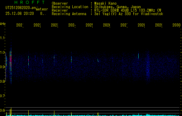Click the 1.0 frequency axis label
This screenshot has width=182, height=116.
pyautogui.click(x=3, y=52)
